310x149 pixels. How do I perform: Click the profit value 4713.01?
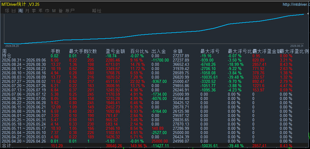tap(113, 64)
